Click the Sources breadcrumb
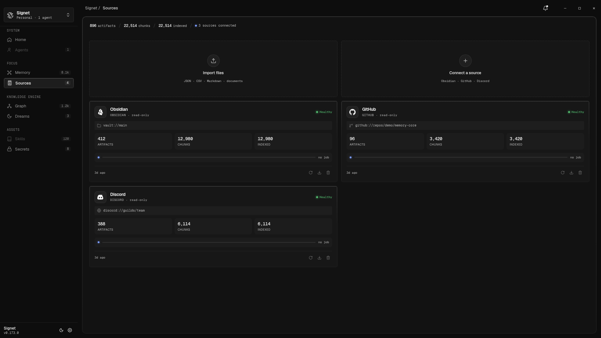Screen dimensions: 601x338 click(110, 8)
